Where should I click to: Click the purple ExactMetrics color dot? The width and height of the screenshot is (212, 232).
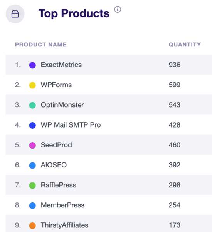[32, 65]
